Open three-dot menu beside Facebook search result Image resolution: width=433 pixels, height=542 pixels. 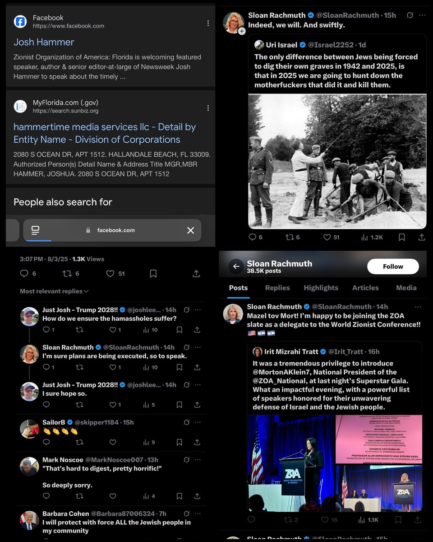(208, 23)
